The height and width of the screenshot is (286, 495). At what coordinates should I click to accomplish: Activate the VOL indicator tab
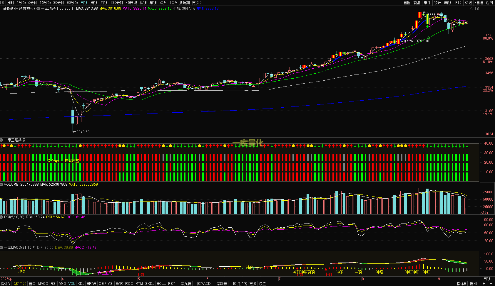[x=72, y=284]
